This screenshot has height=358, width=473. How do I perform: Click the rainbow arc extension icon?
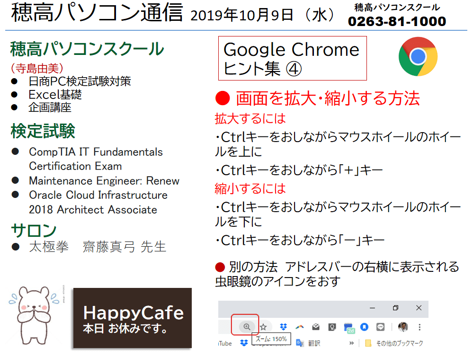click(299, 327)
